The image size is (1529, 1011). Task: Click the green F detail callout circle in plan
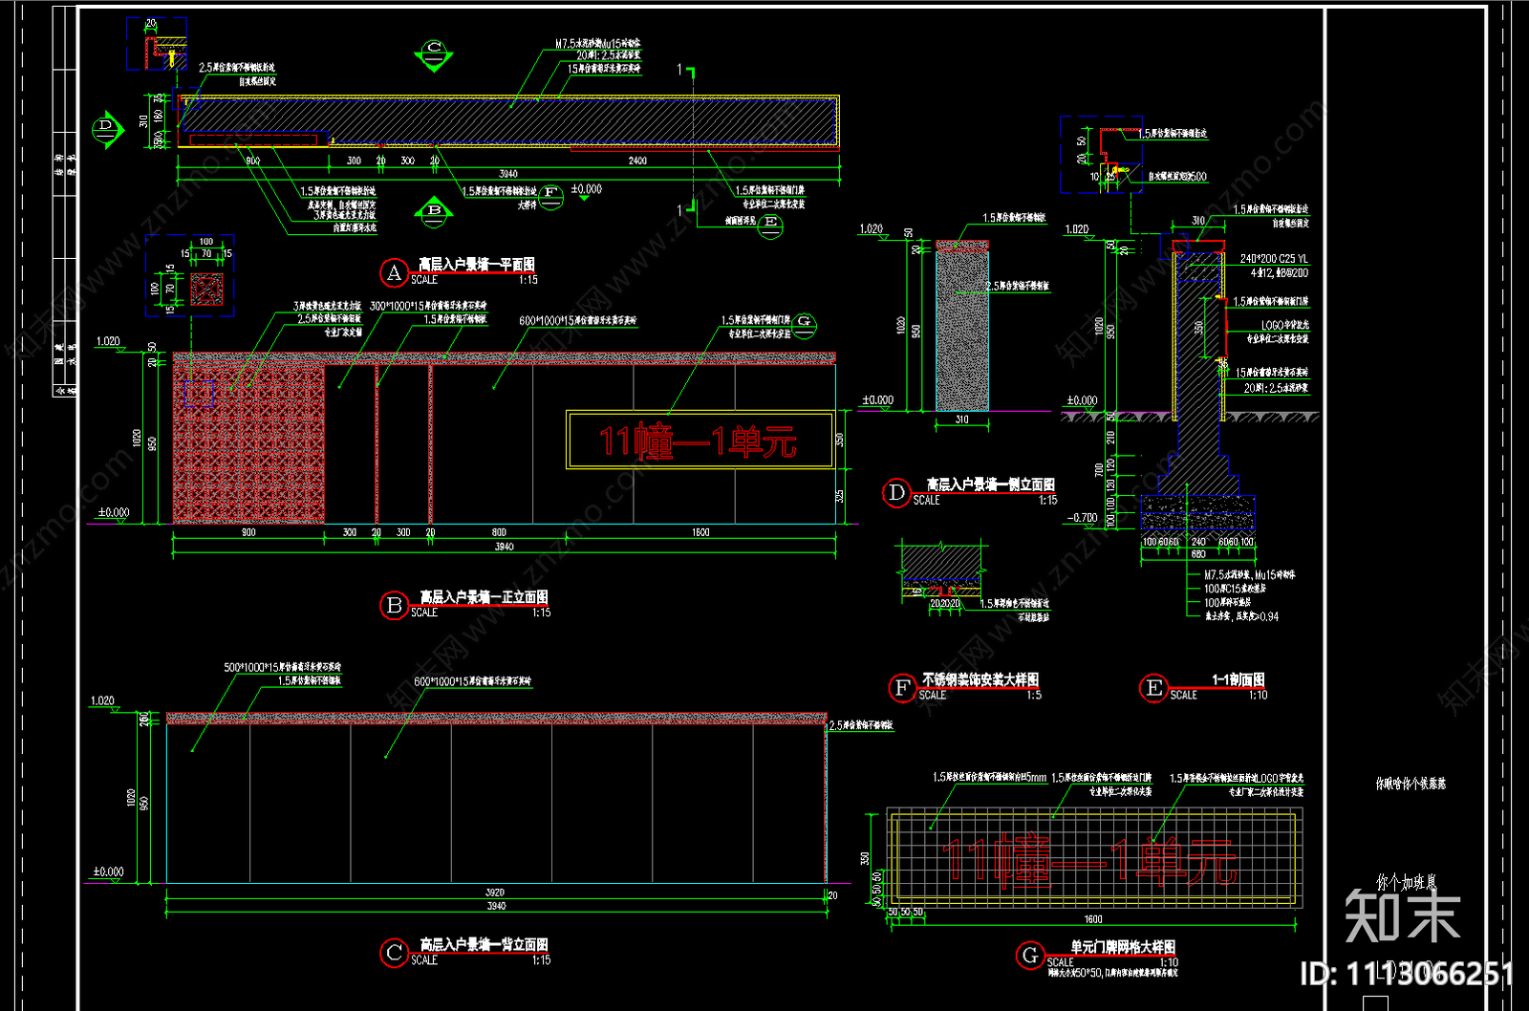click(x=550, y=197)
